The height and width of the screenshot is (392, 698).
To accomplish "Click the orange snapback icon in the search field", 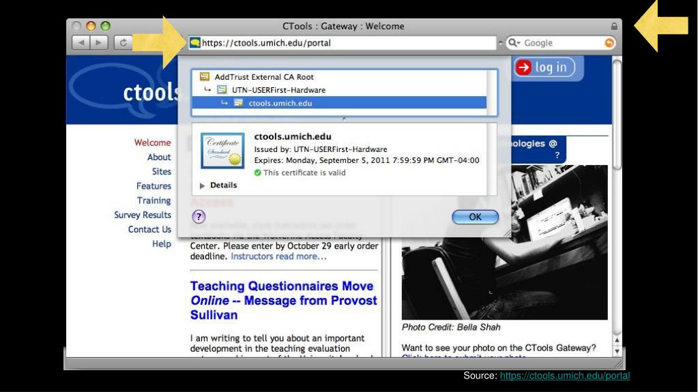I will coord(609,43).
